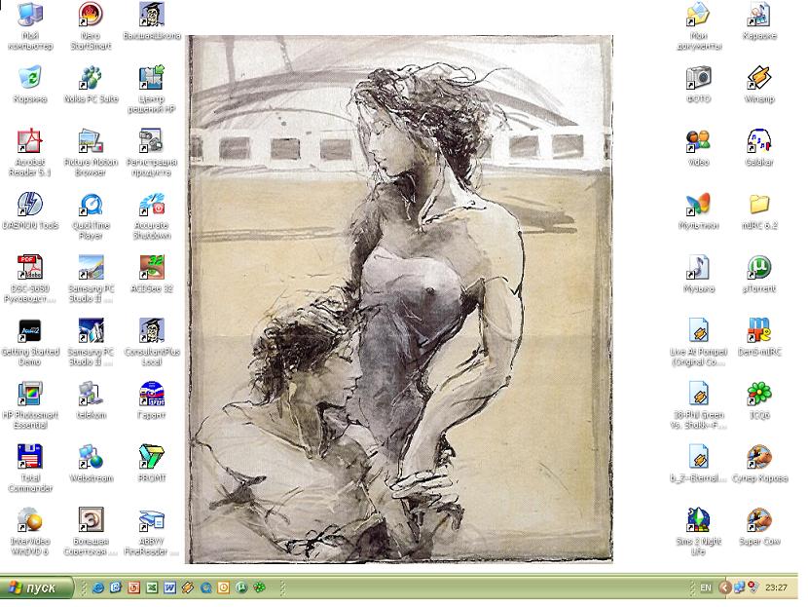This screenshot has height=607, width=808.
Task: Click the ABBYY FineReader shortcut
Action: [x=152, y=521]
